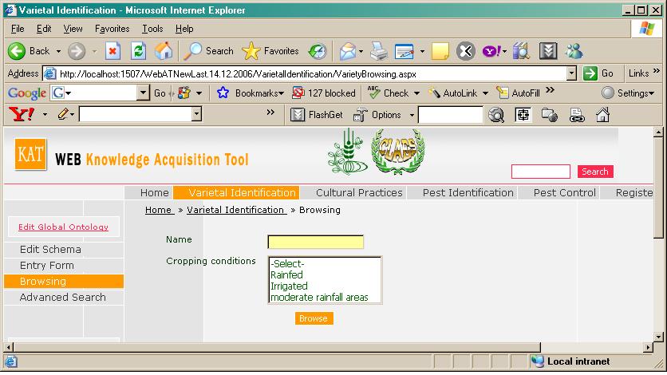Click the Favorites star icon
Screen dimensions: 667x375
[x=251, y=51]
